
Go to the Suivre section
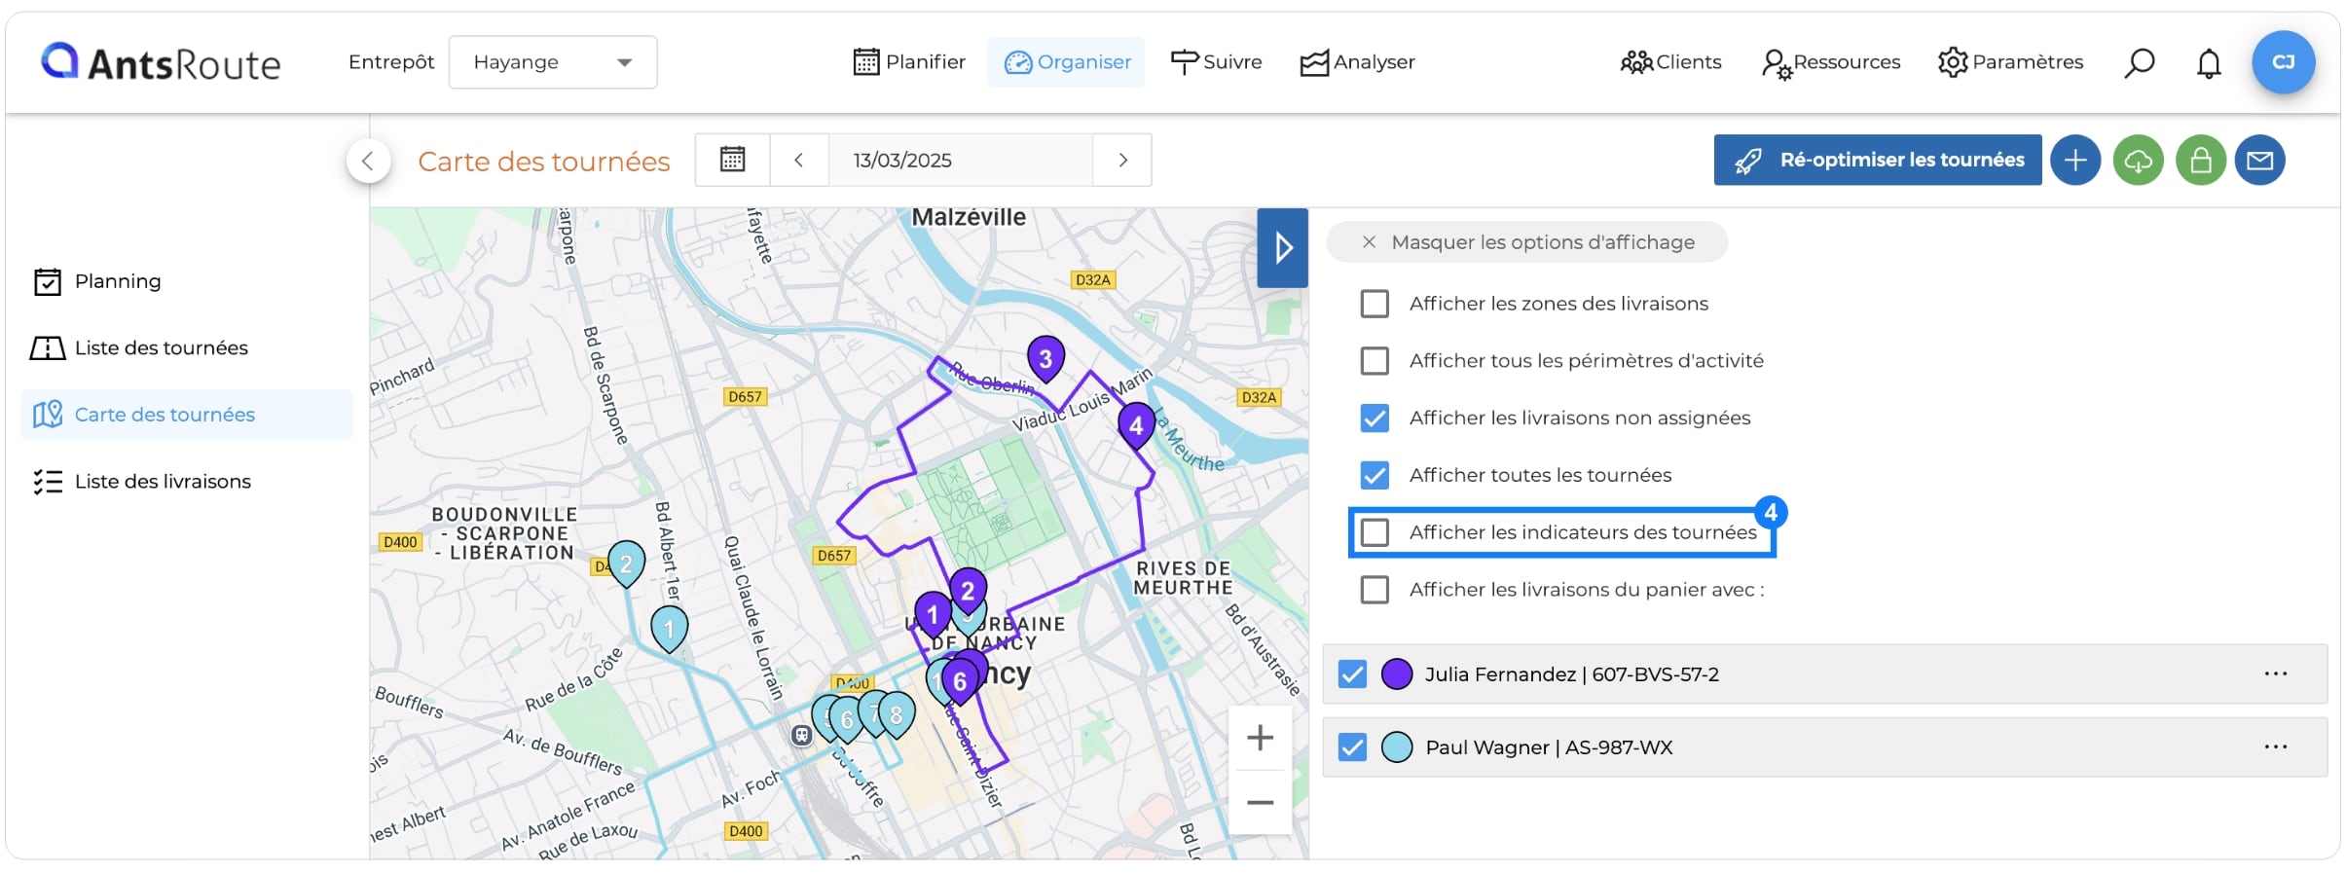click(1216, 62)
